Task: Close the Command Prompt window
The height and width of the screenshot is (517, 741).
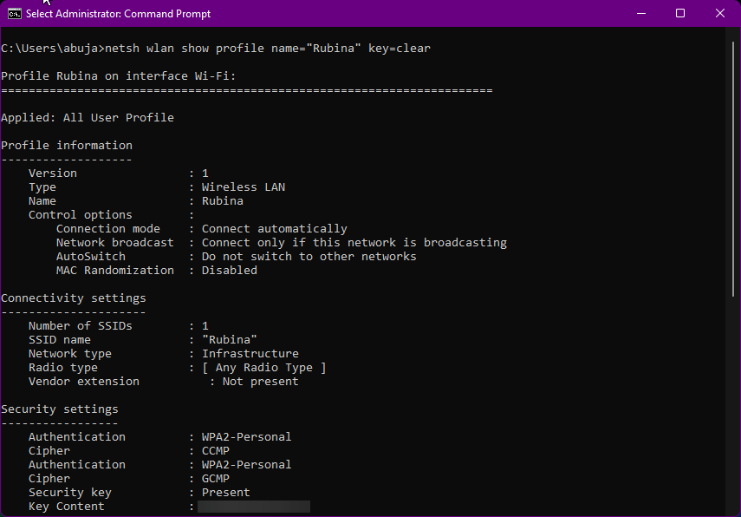Action: (720, 14)
